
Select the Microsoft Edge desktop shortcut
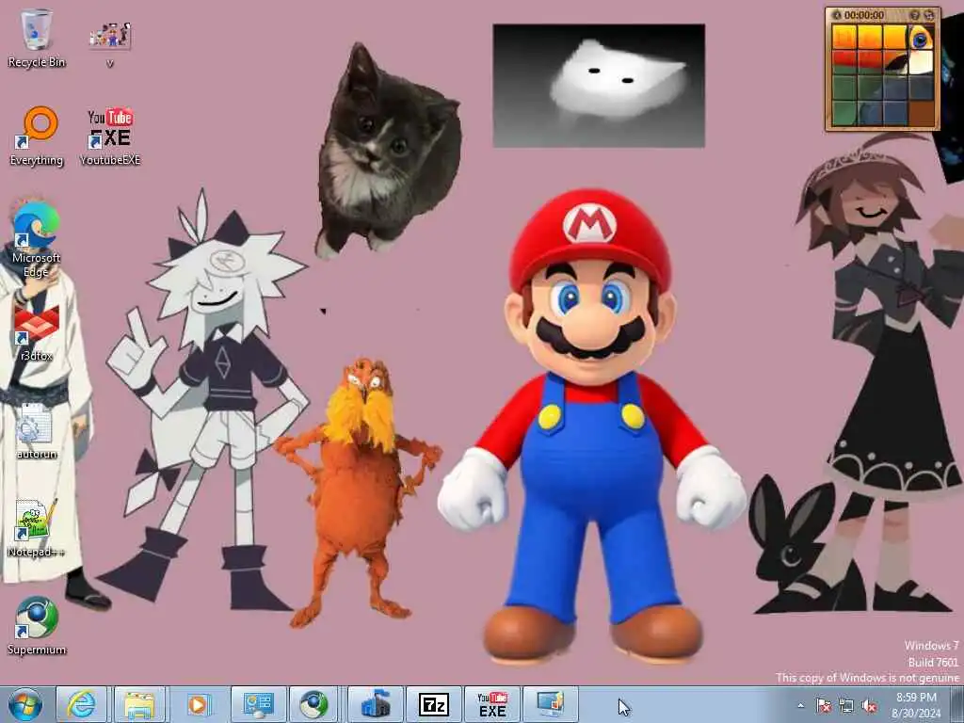37,240
